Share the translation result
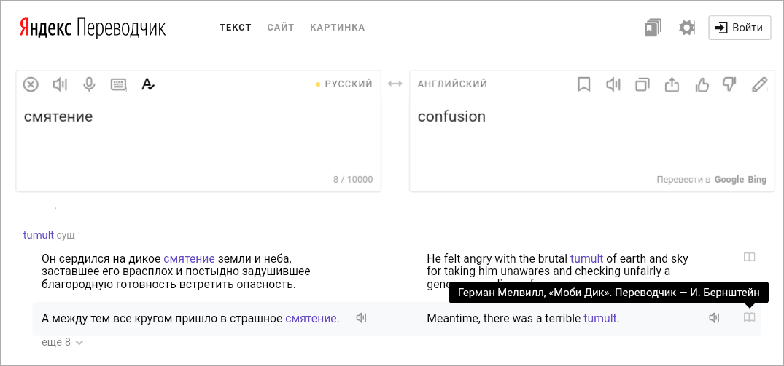Screen dimensions: 784x366 point(672,85)
